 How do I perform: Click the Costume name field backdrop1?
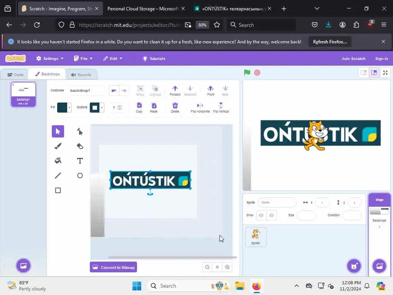click(86, 91)
